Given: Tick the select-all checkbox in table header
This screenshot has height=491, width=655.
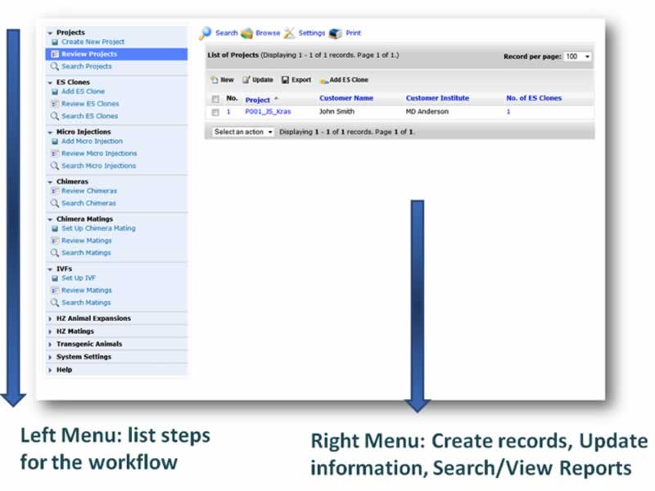Looking at the screenshot, I should point(215,99).
